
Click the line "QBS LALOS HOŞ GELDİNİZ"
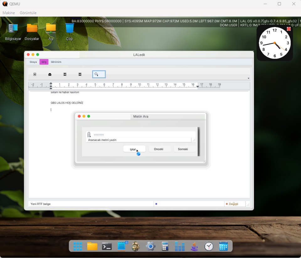67,103
